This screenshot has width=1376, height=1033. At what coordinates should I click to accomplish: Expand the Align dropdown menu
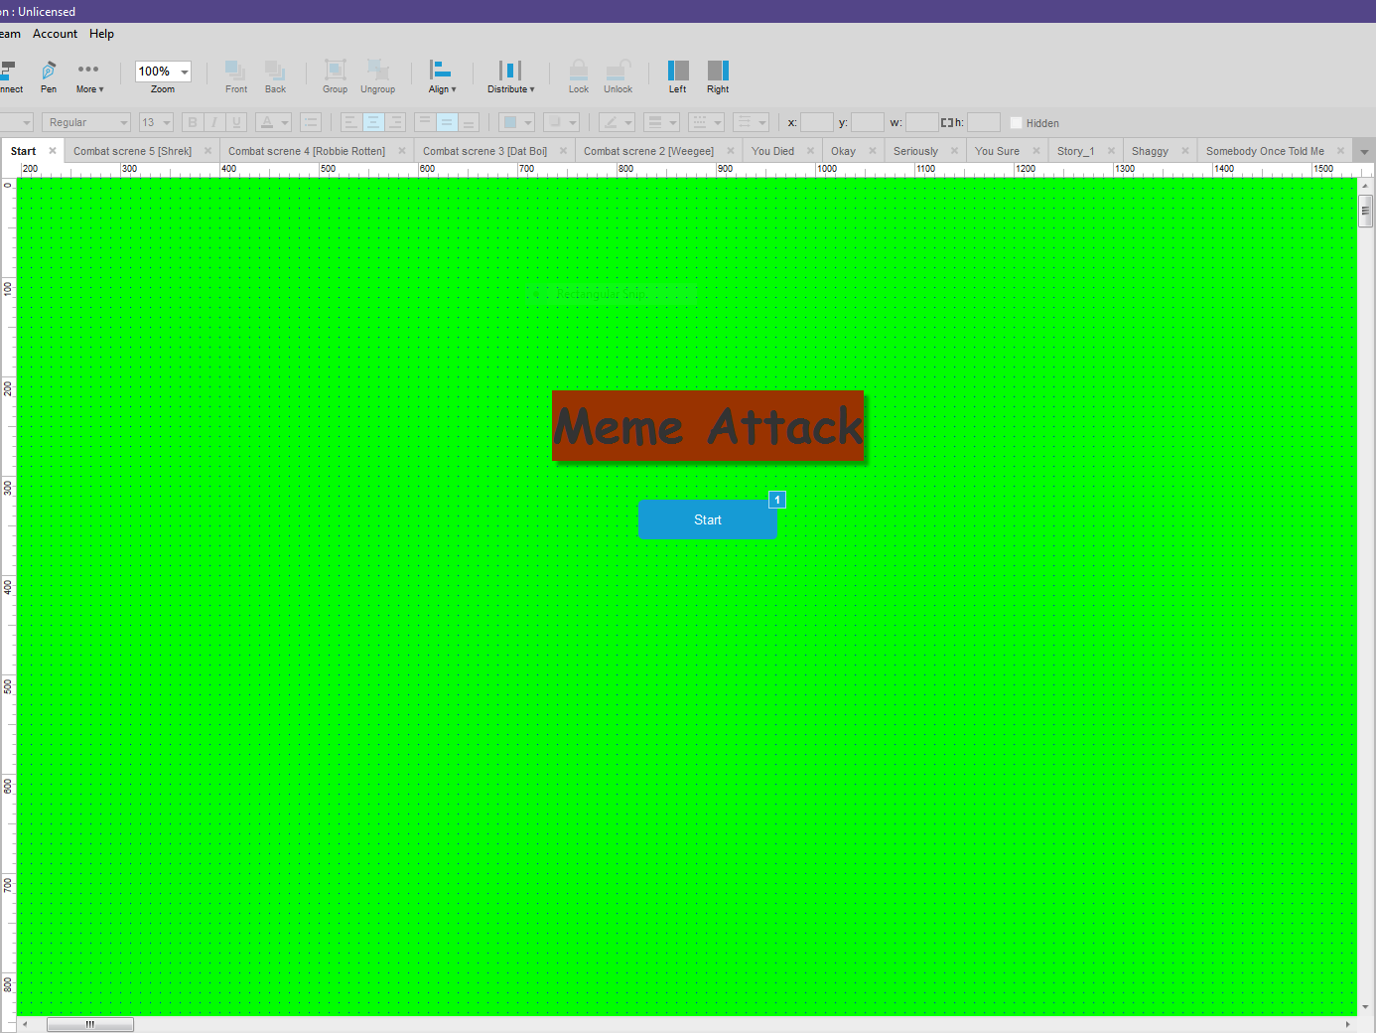(442, 75)
